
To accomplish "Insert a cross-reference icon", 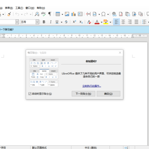I will (141, 14).
